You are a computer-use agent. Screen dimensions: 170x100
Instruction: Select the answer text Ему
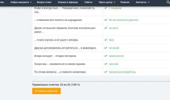pyautogui.click(x=111, y=40)
